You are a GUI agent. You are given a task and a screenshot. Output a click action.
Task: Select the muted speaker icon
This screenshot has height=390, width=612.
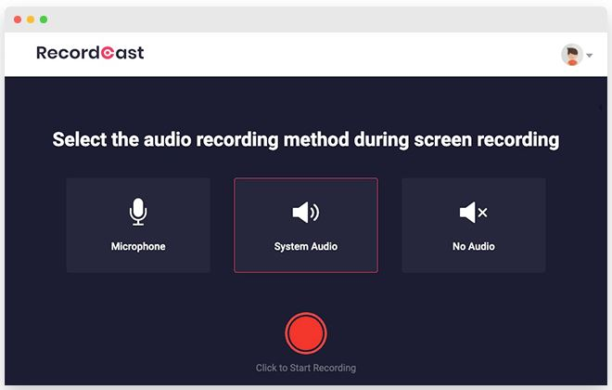pos(474,213)
